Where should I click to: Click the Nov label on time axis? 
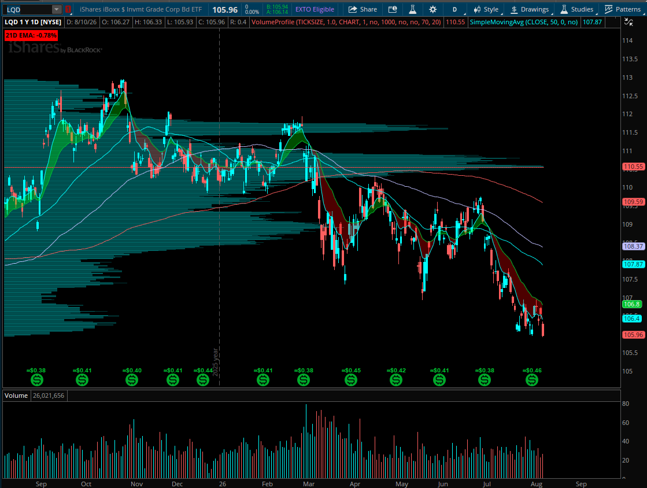136,484
